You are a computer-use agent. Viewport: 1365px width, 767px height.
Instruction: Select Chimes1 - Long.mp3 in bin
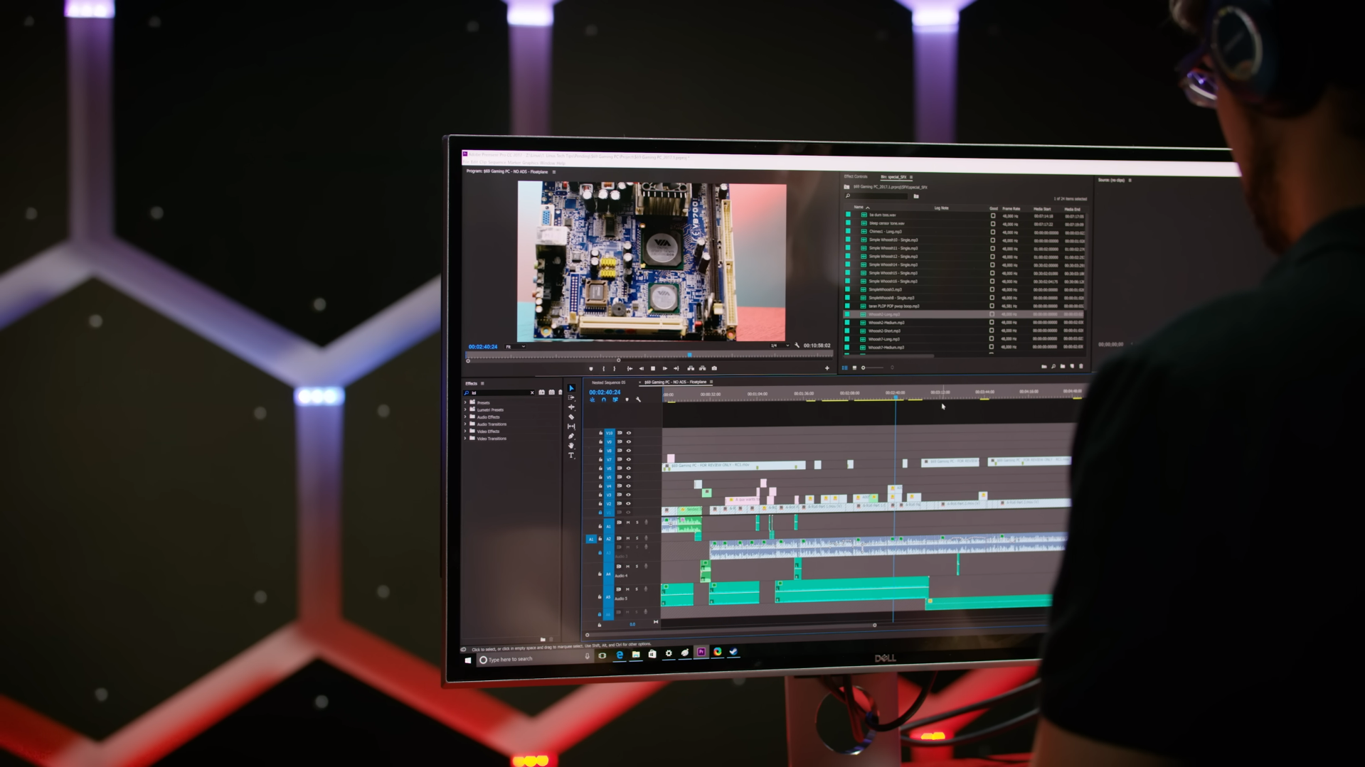[886, 232]
